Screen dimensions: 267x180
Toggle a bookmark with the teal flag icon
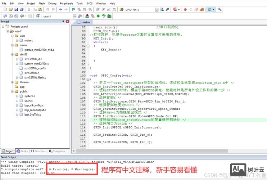click(73, 9)
